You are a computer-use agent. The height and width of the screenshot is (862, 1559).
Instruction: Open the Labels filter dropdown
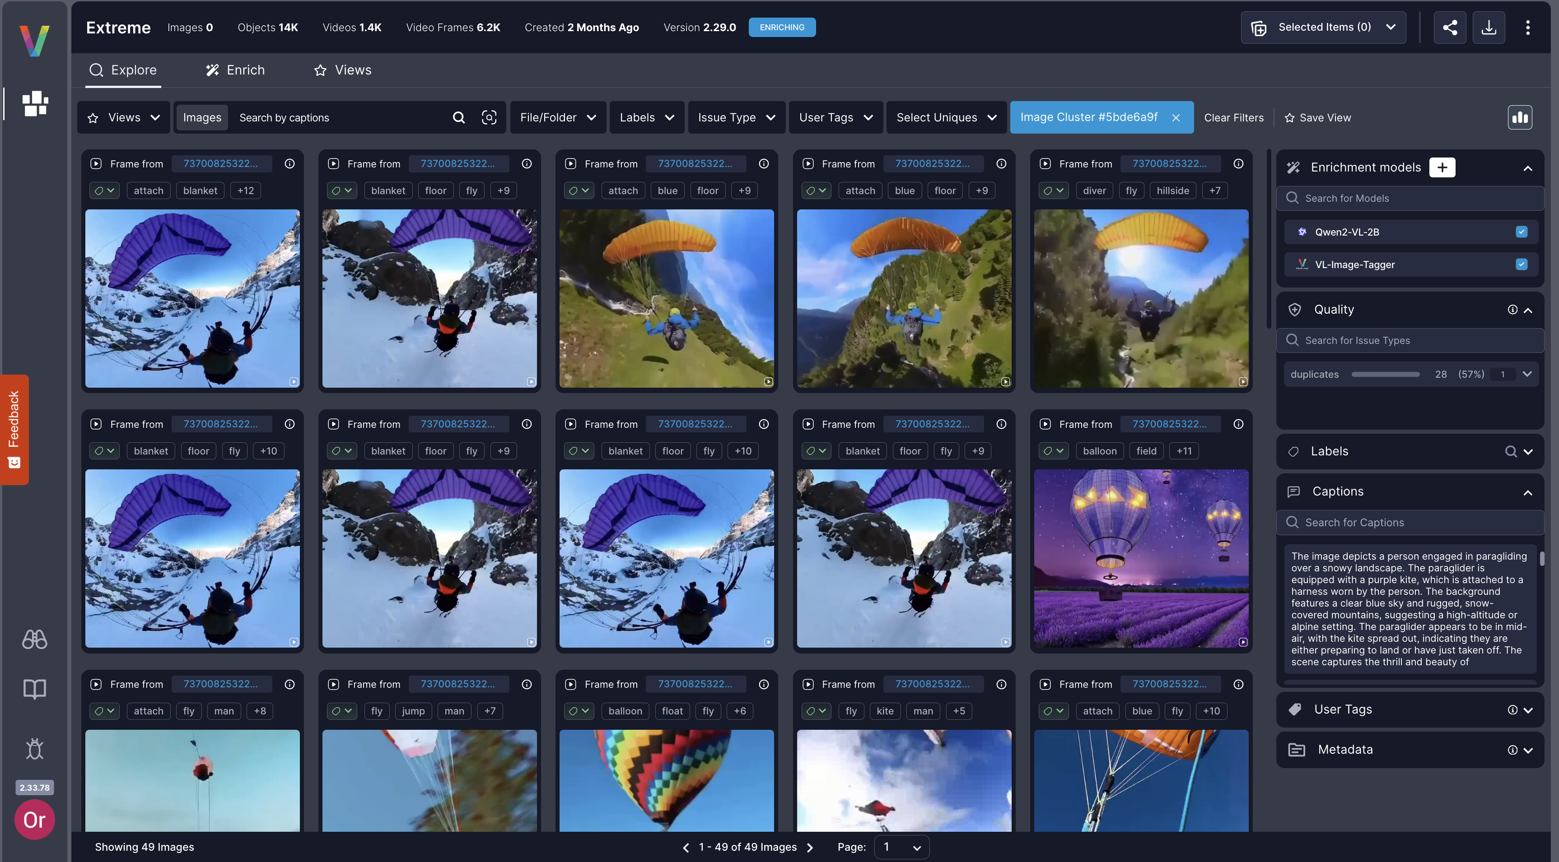pyautogui.click(x=646, y=117)
